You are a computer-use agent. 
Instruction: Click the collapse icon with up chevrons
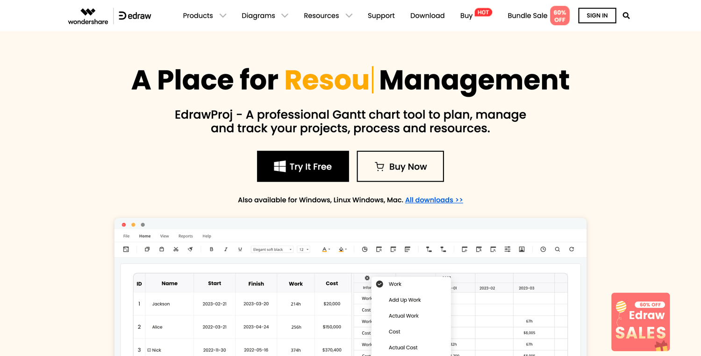[x=379, y=249]
